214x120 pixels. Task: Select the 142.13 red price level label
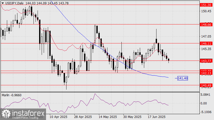pos(206,73)
